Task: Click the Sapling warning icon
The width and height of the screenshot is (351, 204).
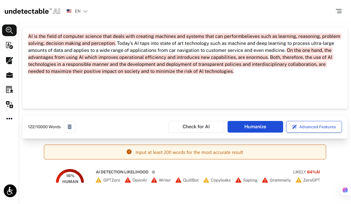Action: pyautogui.click(x=238, y=180)
